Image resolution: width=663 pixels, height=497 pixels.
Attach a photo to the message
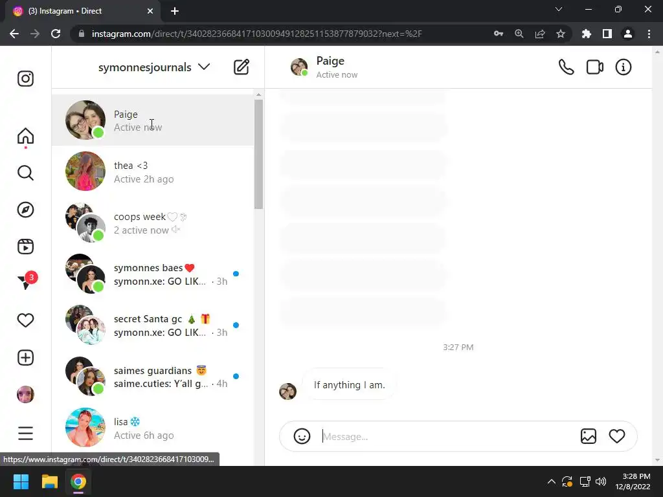click(x=588, y=436)
